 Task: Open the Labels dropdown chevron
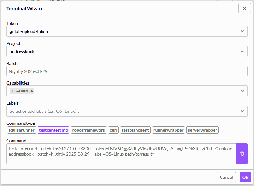(242, 111)
